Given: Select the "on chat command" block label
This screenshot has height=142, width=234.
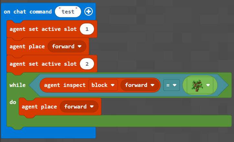Looking at the screenshot, I should pos(27,12).
